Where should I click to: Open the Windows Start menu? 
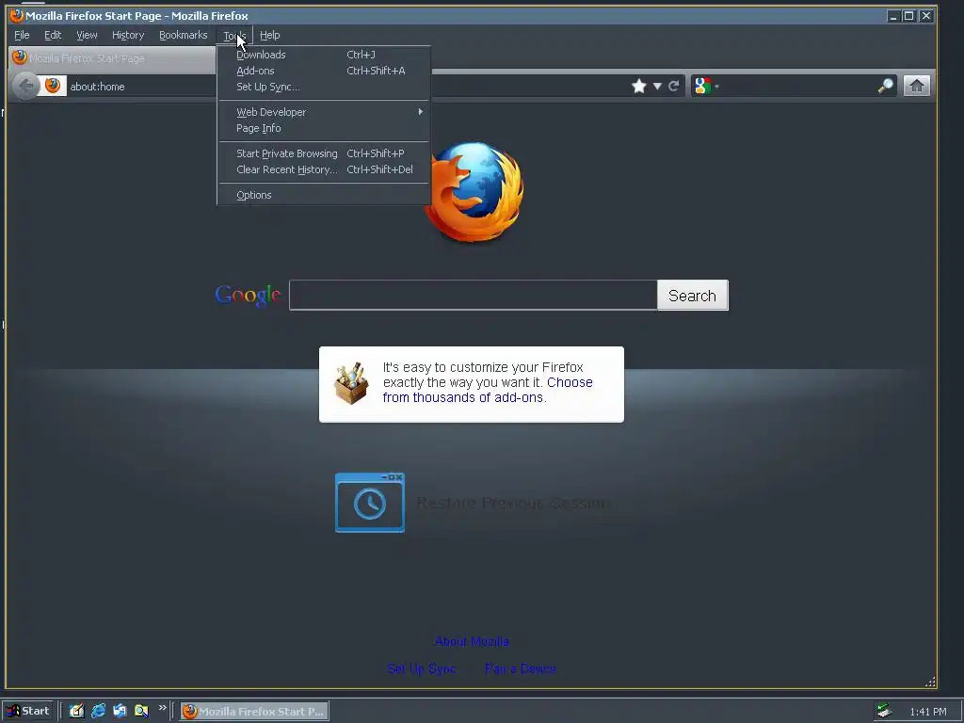coord(27,711)
